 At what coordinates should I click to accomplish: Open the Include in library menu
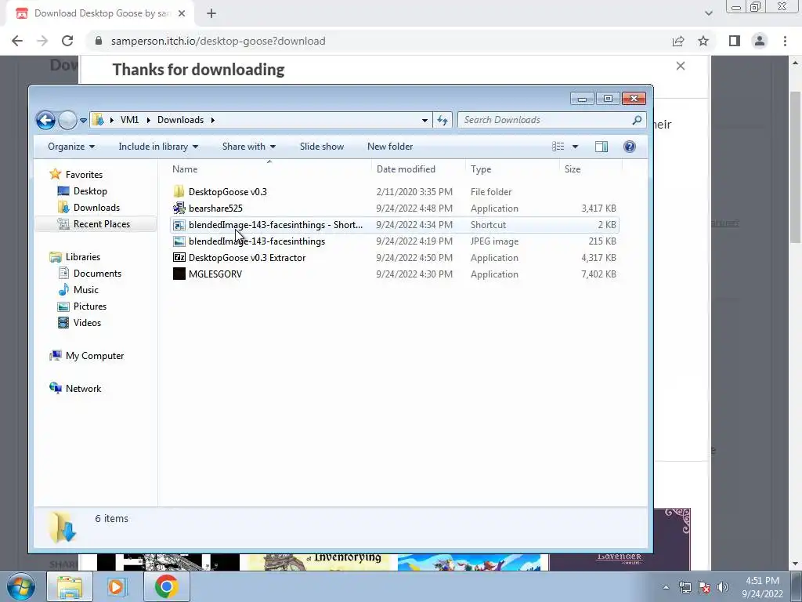(x=158, y=147)
